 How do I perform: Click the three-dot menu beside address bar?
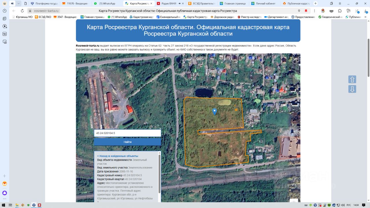[315, 11]
